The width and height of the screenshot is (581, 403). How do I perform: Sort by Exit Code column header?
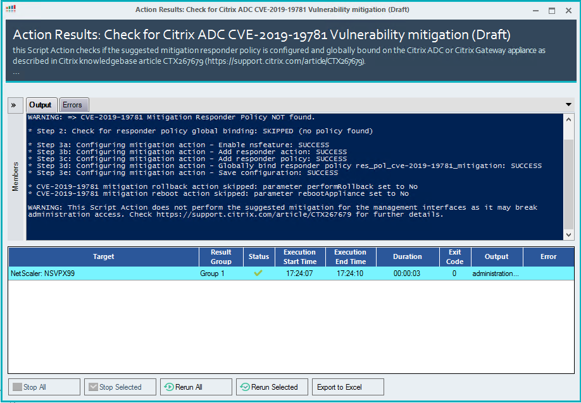click(454, 256)
